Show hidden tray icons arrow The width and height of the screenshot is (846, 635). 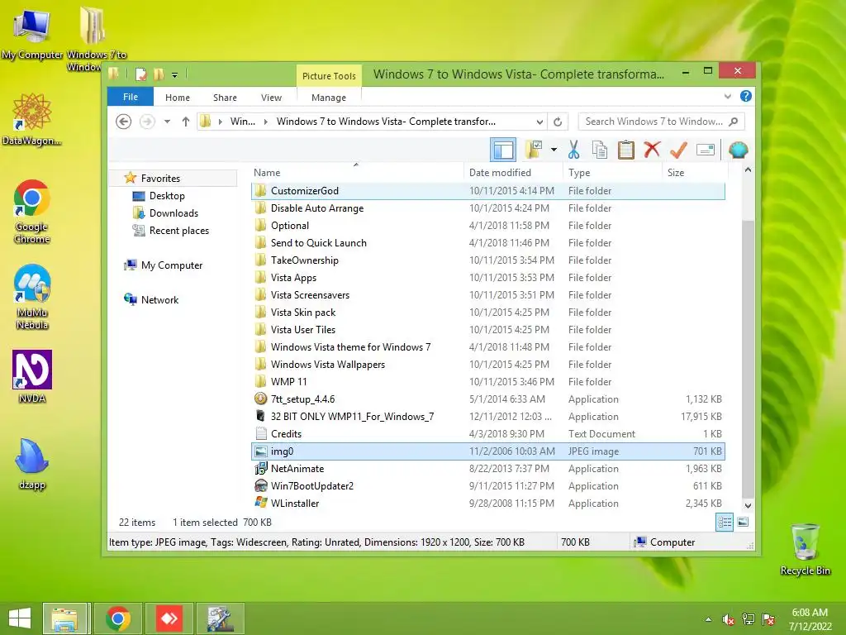point(708,620)
